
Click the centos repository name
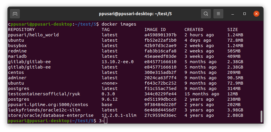pos(16,72)
